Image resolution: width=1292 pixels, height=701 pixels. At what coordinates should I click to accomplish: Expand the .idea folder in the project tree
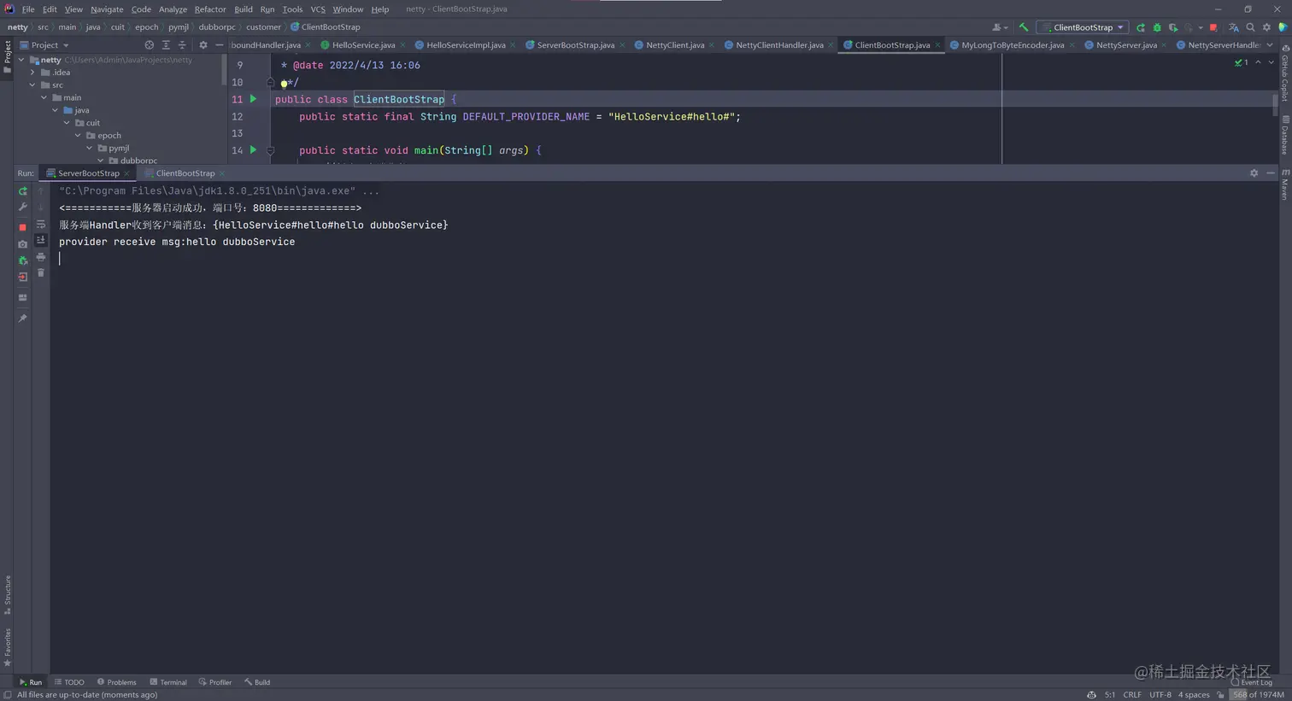pos(32,73)
